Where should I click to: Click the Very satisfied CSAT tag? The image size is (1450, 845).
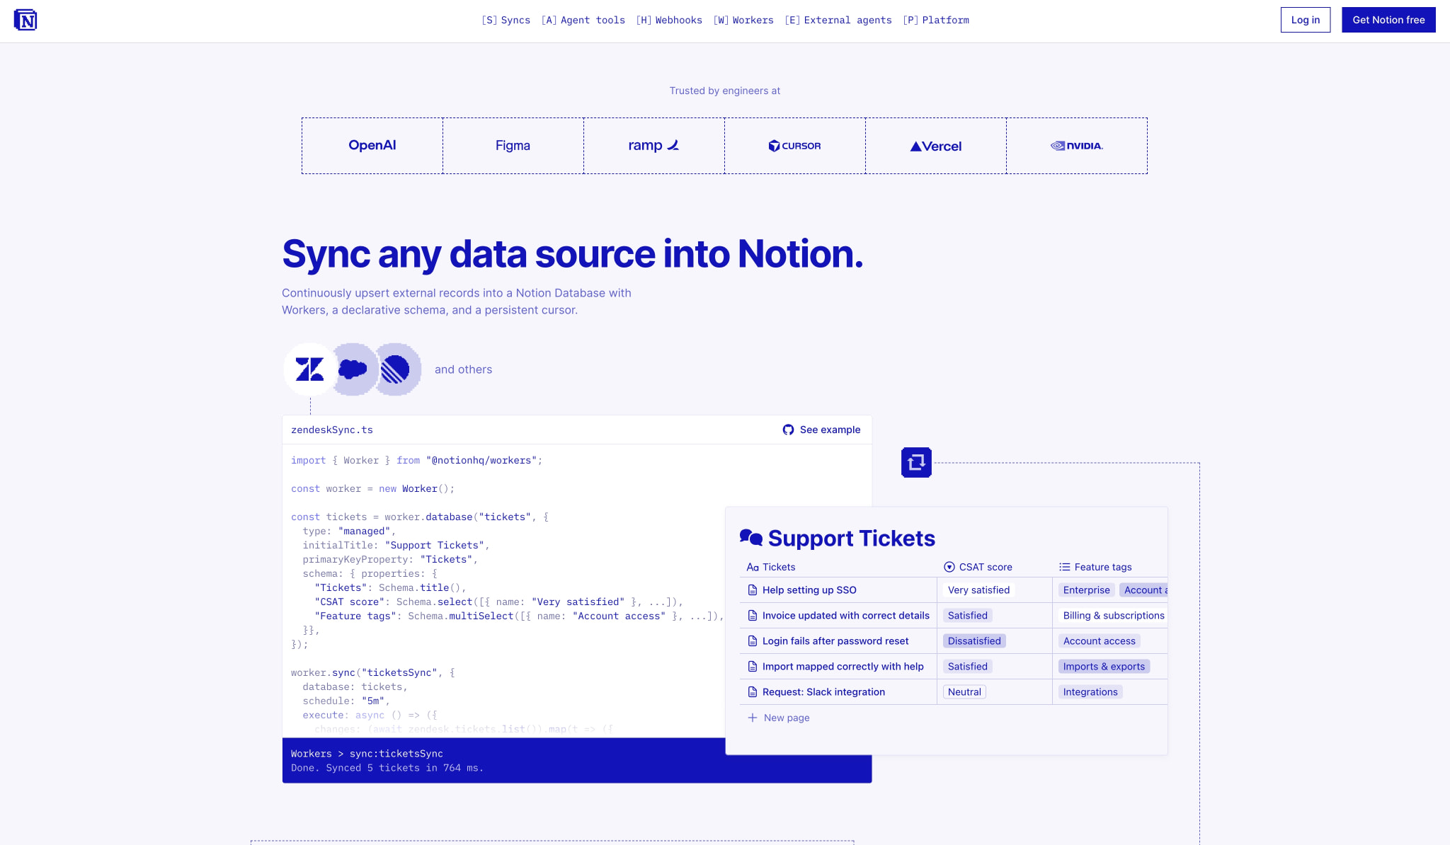point(978,590)
